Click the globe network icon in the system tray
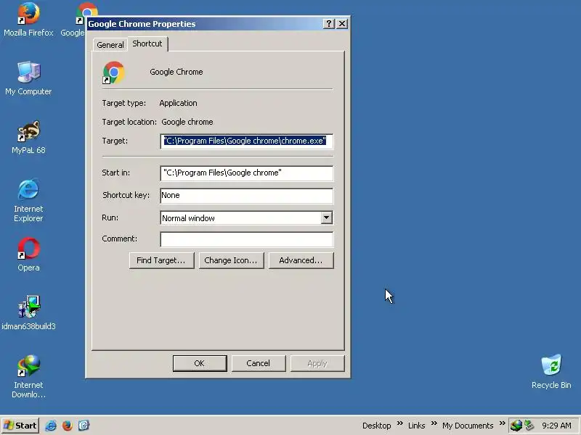The image size is (581, 435). (516, 426)
